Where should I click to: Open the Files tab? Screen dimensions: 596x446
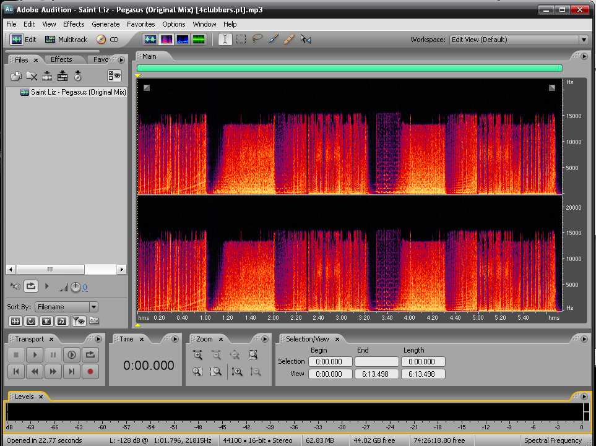click(x=22, y=60)
